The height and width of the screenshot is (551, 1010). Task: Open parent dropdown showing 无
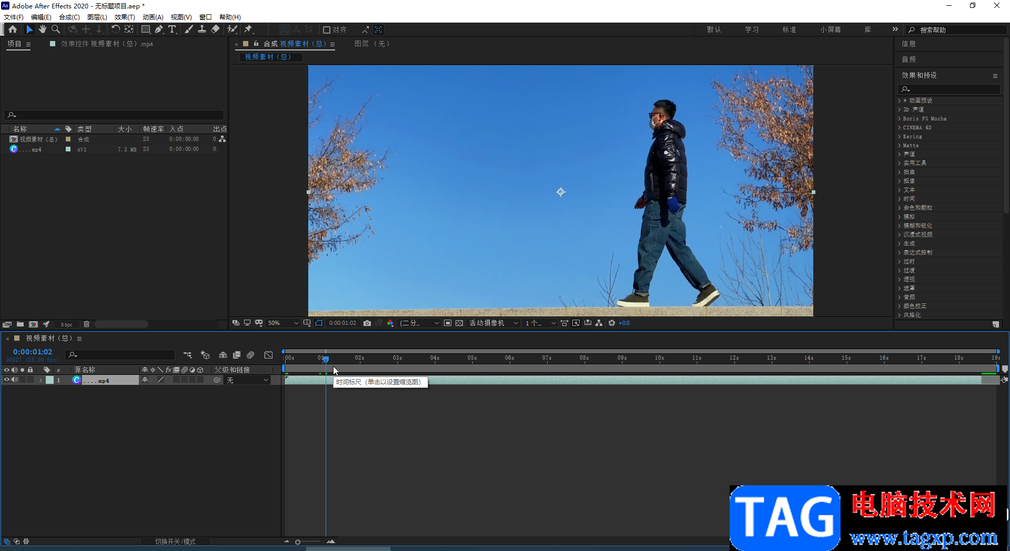click(x=247, y=380)
